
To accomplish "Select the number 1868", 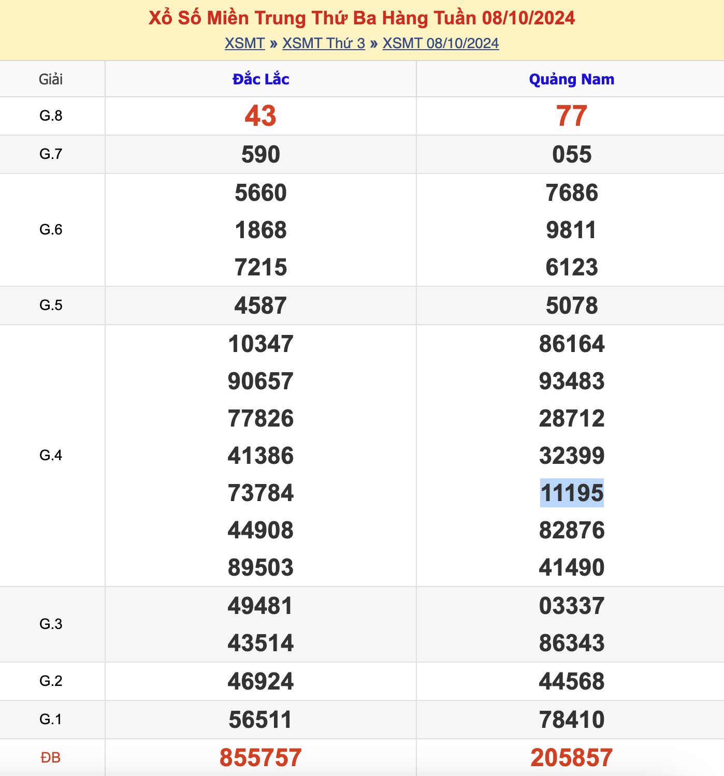I will tap(260, 230).
